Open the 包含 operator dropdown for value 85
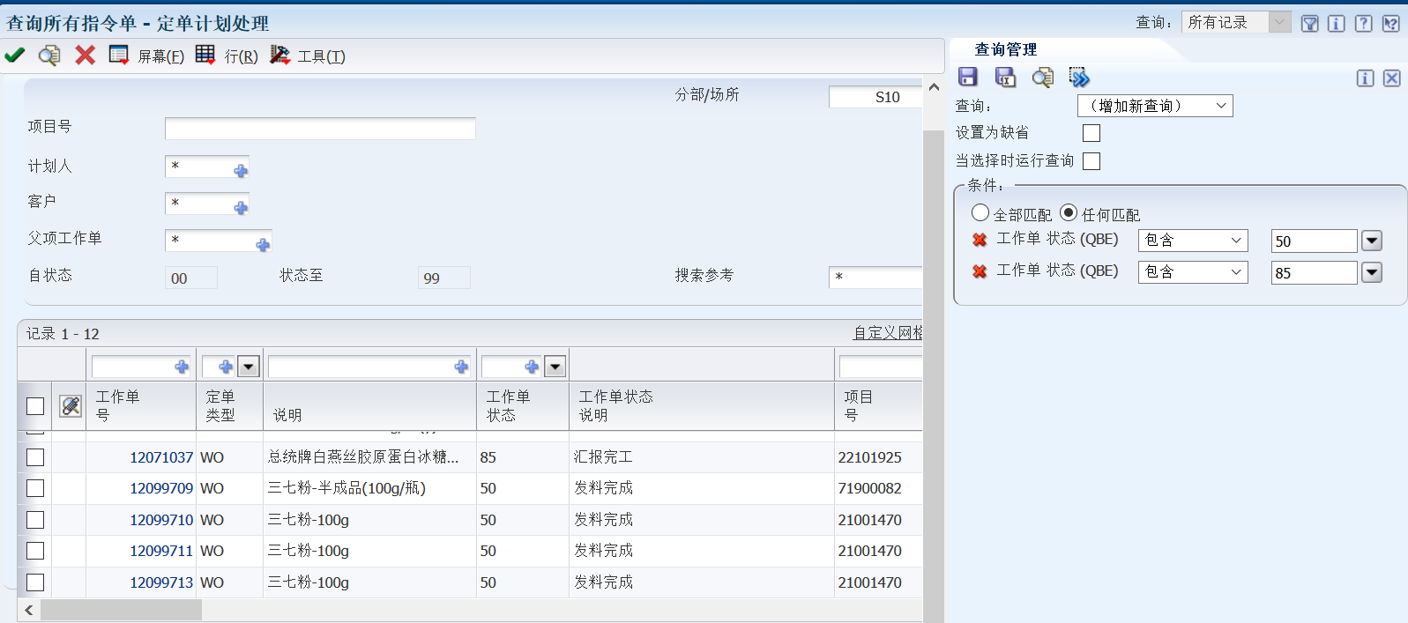The height and width of the screenshot is (623, 1408). tap(1193, 272)
